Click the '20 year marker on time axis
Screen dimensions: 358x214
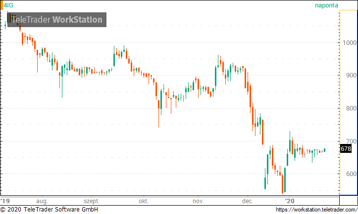290,201
